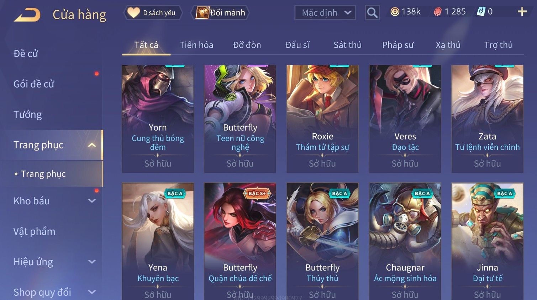This screenshot has height=300, width=537.
Task: Click the red ruby currency icon
Action: 437,12
